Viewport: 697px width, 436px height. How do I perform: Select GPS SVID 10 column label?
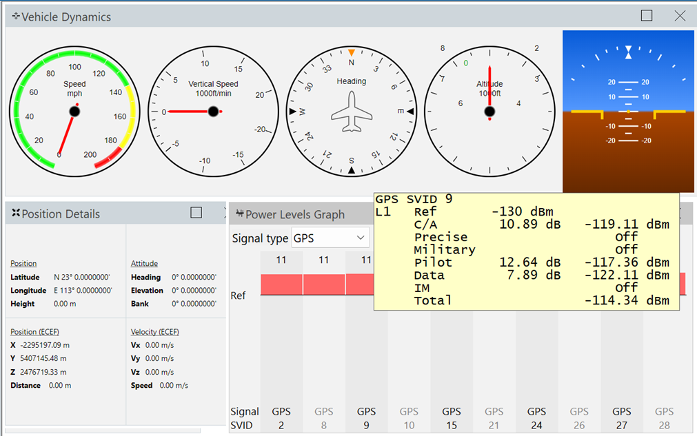click(409, 418)
